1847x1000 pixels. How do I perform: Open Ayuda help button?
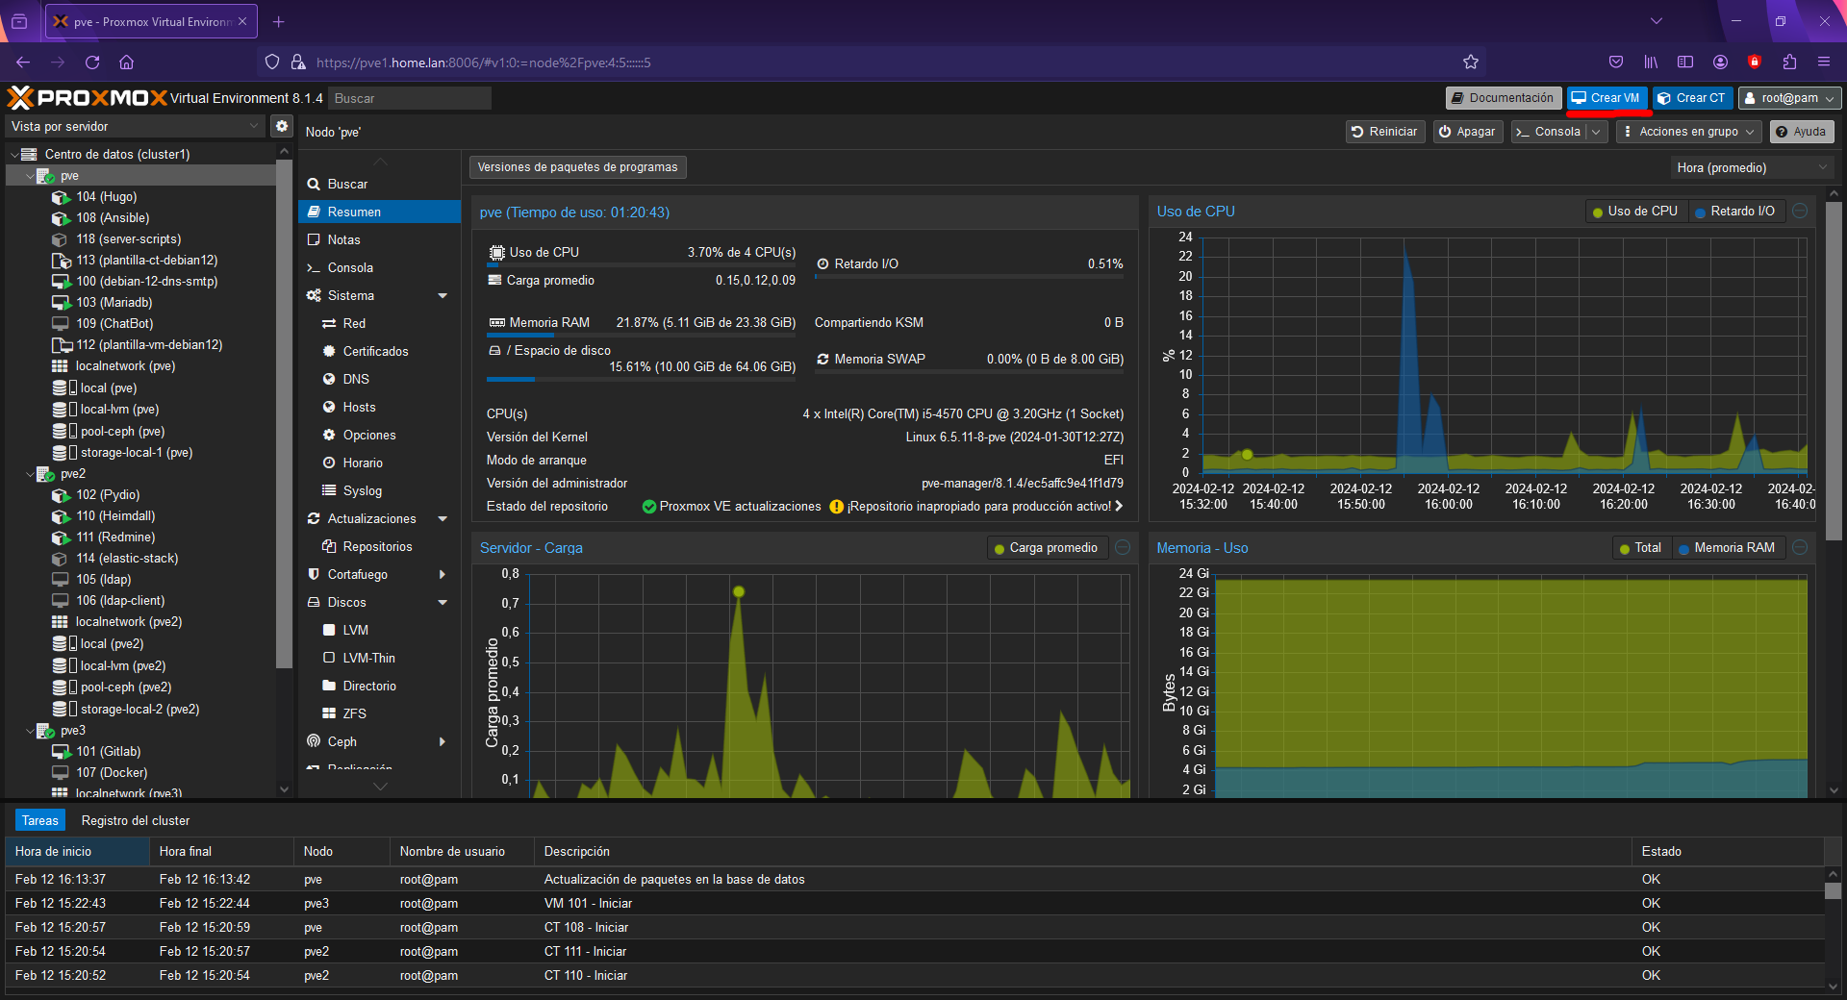click(x=1801, y=132)
